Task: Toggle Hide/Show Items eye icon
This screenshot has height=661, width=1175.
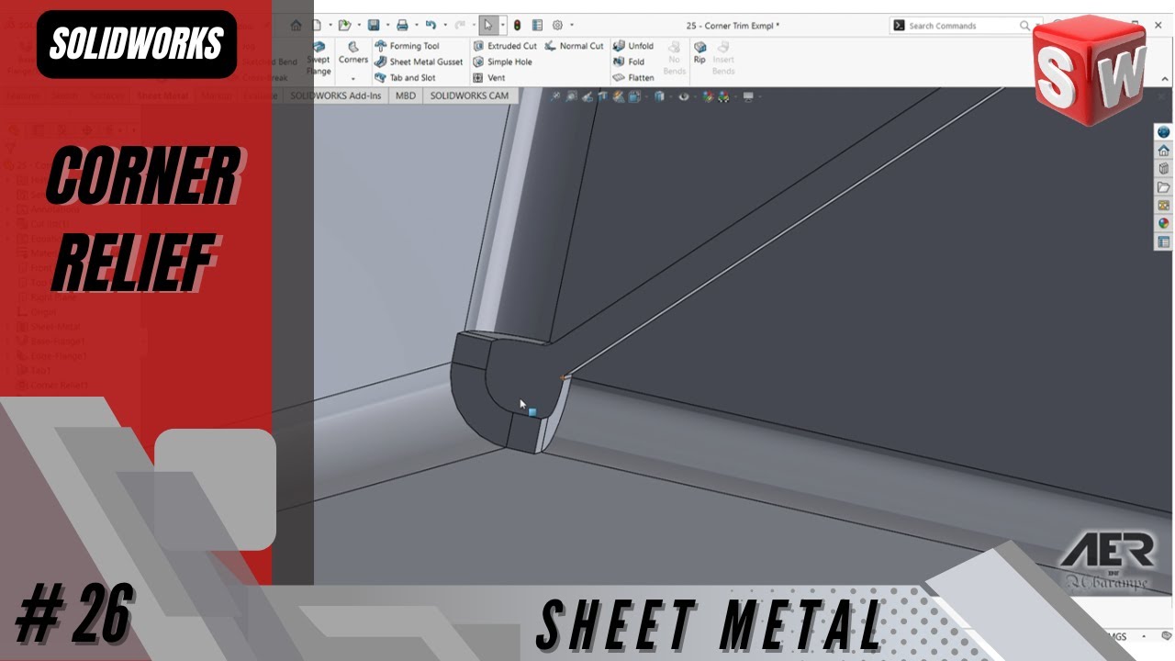Action: (x=683, y=96)
